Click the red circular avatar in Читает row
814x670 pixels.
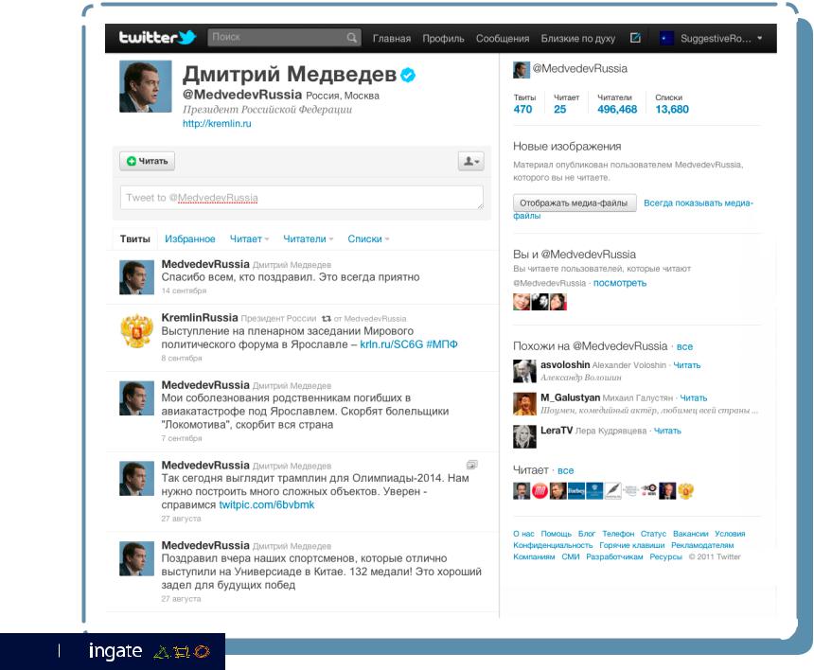pos(540,491)
